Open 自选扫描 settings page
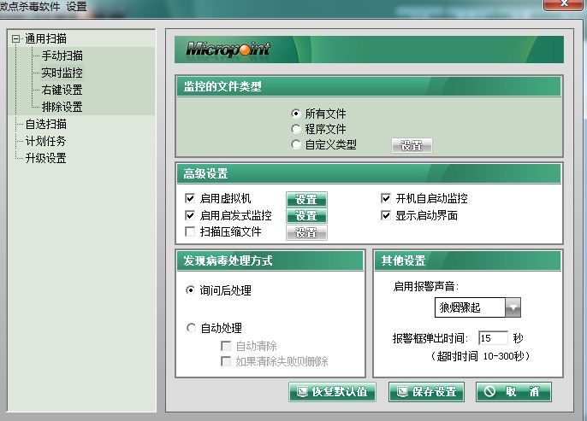This screenshot has height=421, width=587. click(x=45, y=124)
